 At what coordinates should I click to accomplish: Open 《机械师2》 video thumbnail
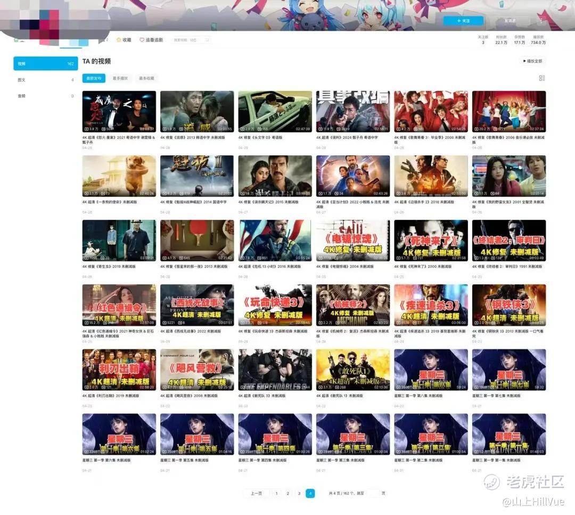353,305
